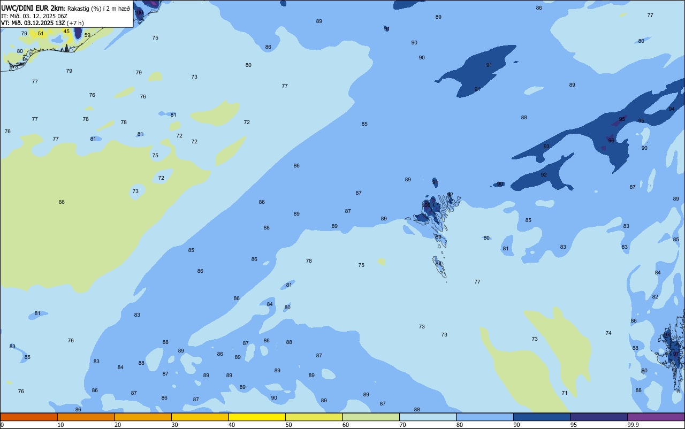Click the '95' legend tick label
Viewport: 685px width, 429px height.
pos(574,425)
